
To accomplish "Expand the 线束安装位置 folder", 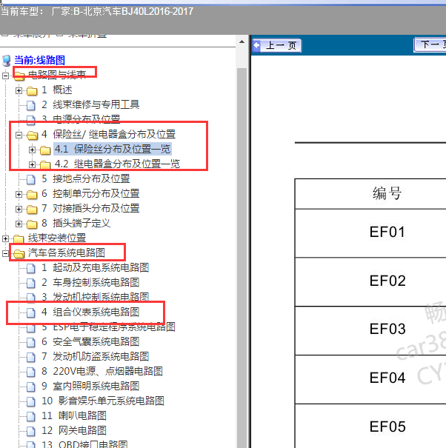I will (x=5, y=238).
